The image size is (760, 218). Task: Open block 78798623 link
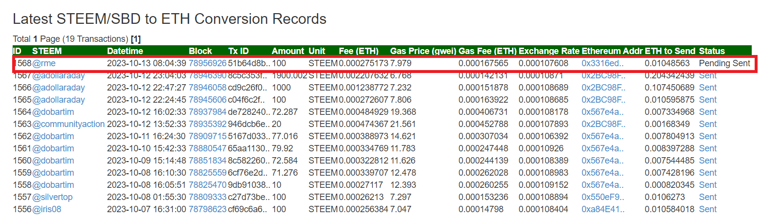point(207,209)
